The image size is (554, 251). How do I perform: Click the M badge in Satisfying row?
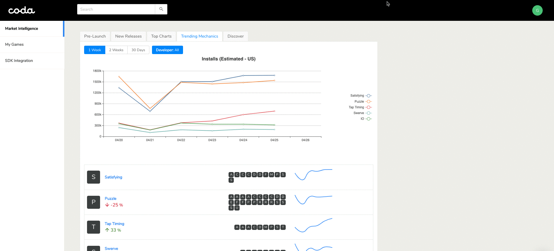click(271, 175)
